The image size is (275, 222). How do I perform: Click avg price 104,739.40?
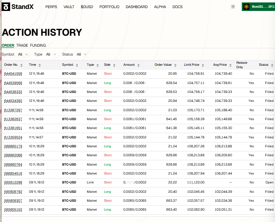[x=223, y=73]
